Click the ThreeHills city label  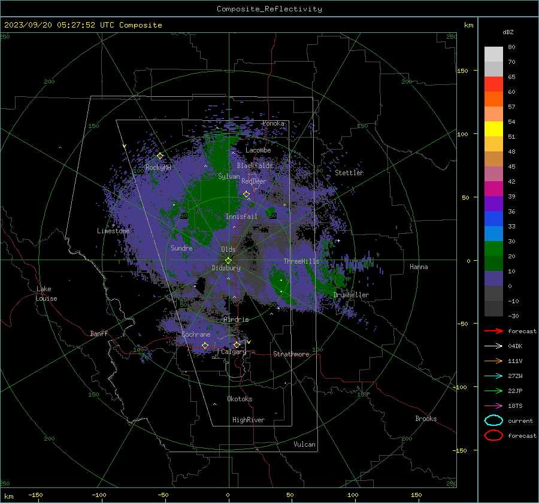[x=301, y=261]
